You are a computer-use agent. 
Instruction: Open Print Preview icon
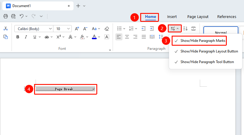pos(13,16)
